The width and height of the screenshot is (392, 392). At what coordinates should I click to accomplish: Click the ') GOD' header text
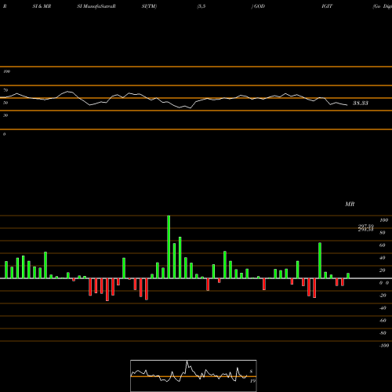click(258, 6)
